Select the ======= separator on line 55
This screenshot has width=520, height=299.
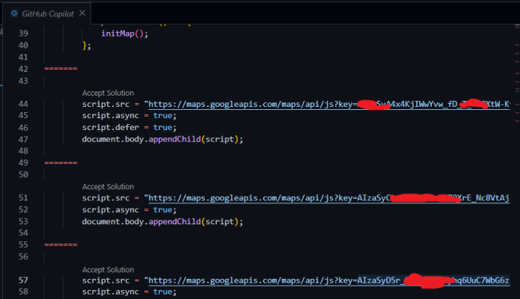coord(58,245)
